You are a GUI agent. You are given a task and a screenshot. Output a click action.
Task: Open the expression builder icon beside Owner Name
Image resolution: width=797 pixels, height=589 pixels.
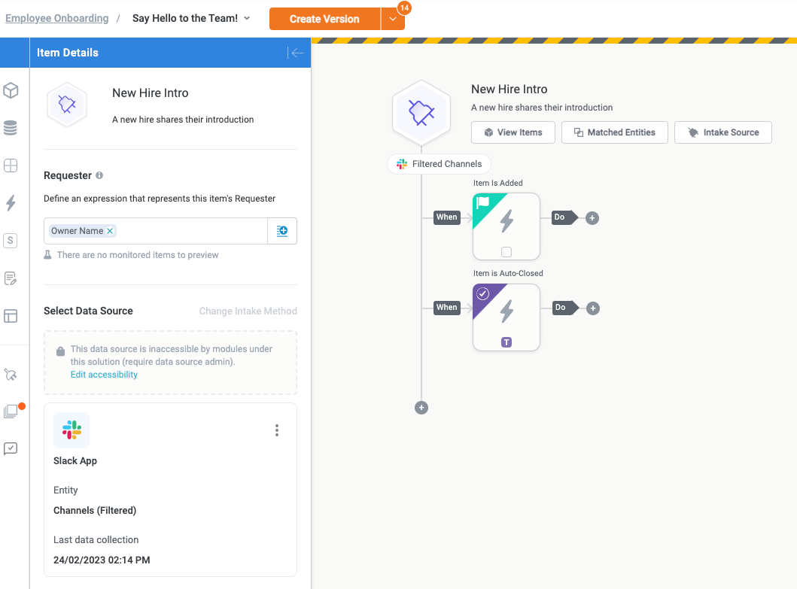[283, 231]
